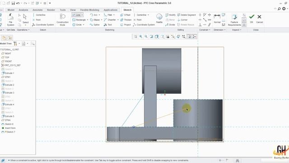Open the sketcher Palette

click(x=159, y=18)
